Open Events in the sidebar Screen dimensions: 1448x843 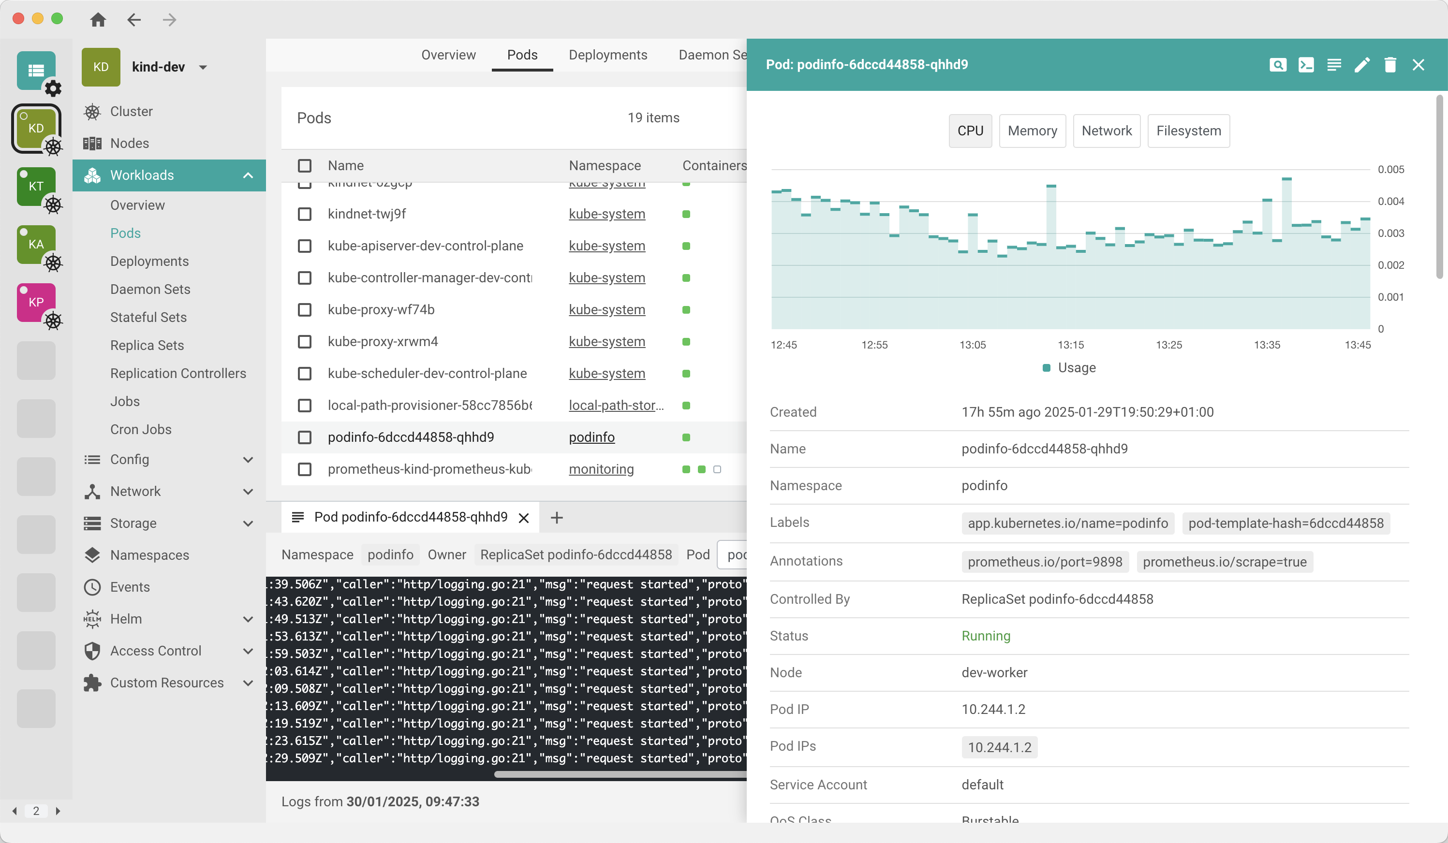[x=132, y=587]
